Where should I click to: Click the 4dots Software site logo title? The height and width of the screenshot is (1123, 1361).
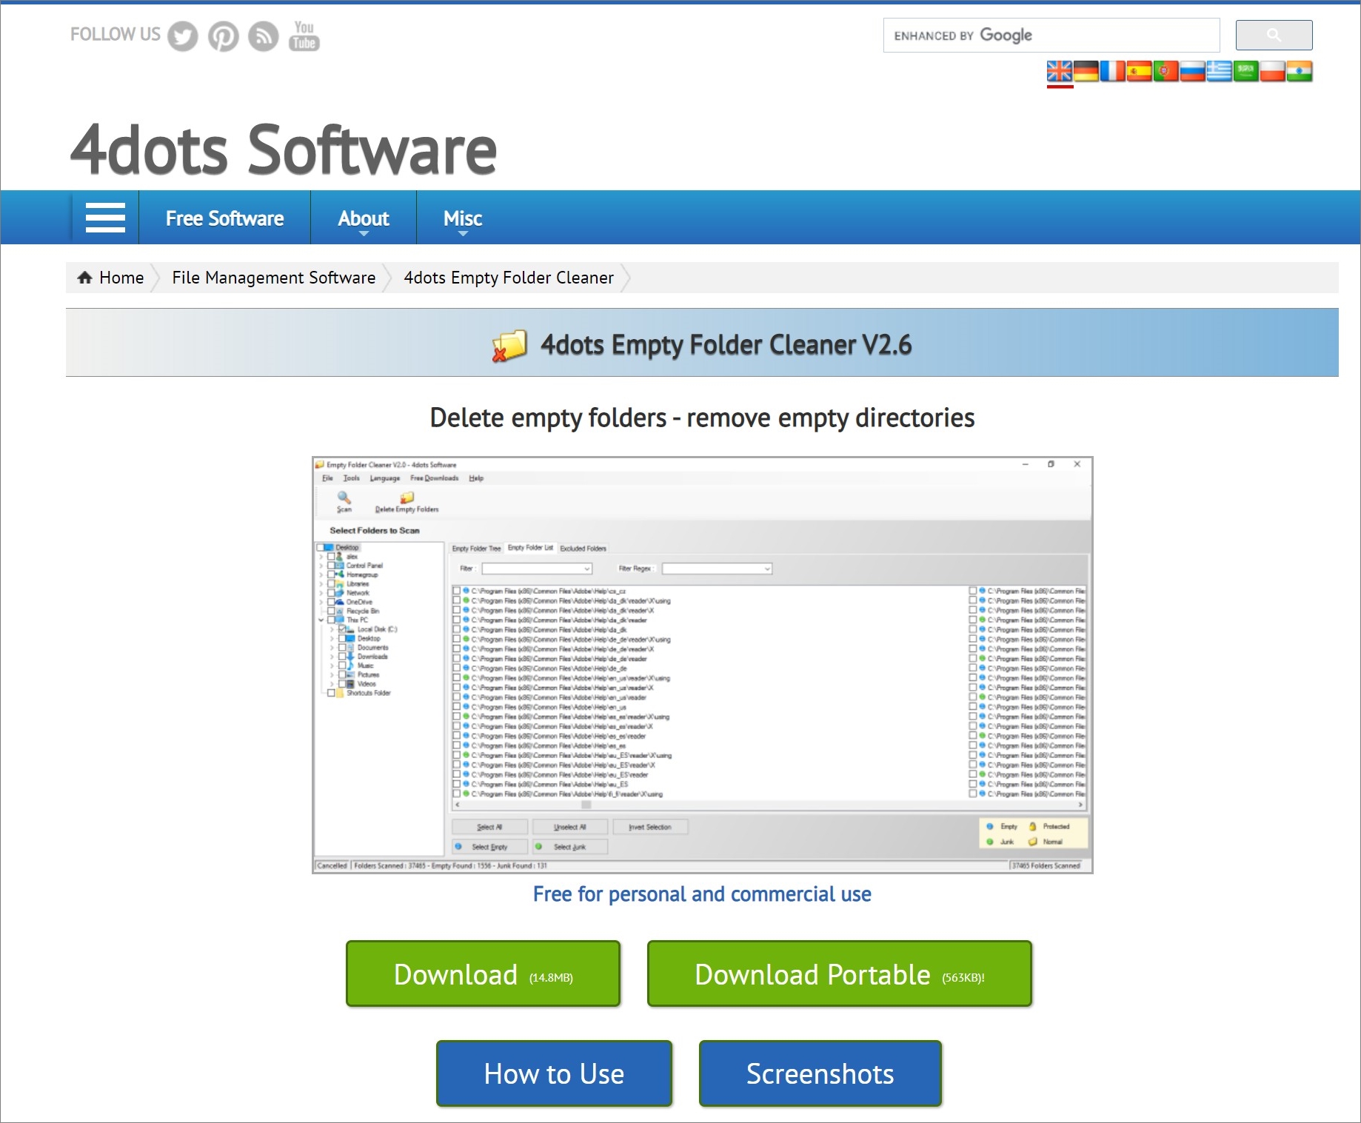point(283,150)
